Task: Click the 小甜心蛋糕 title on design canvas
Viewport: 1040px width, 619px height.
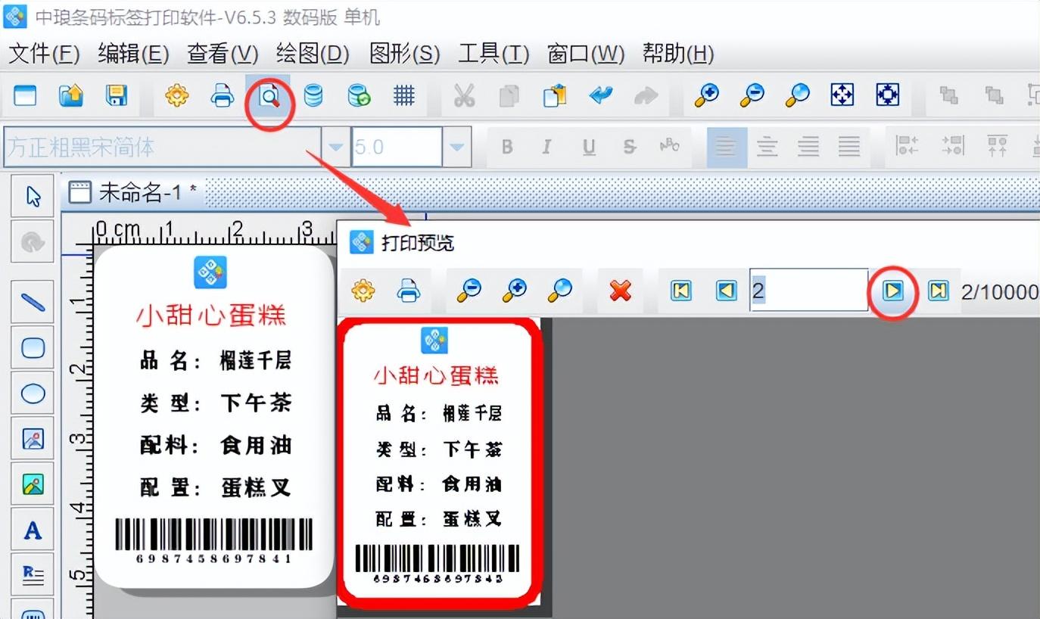Action: pyautogui.click(x=211, y=316)
